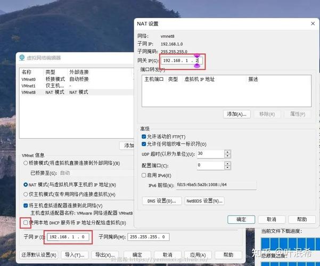Decrease UDP 超时 value with down arrow

tap(227, 156)
